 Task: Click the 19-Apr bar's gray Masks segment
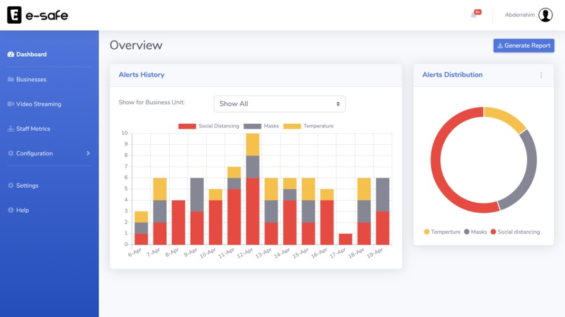pos(383,195)
